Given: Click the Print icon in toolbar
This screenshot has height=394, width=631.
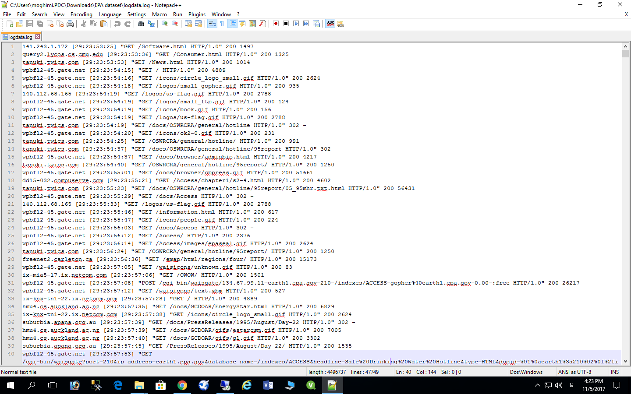Looking at the screenshot, I should point(70,24).
